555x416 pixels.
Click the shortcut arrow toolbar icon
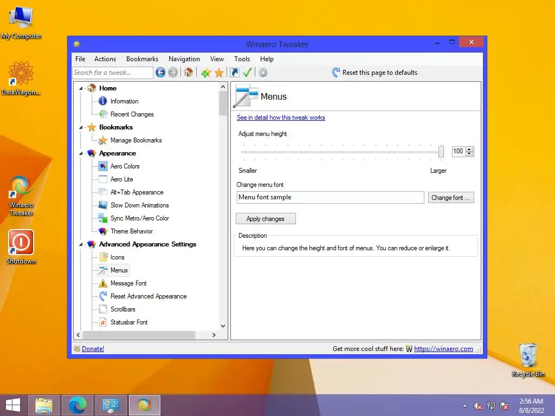pyautogui.click(x=234, y=73)
